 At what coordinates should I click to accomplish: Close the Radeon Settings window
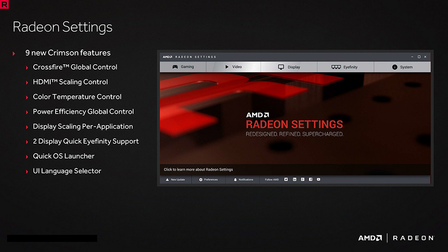tap(425, 57)
